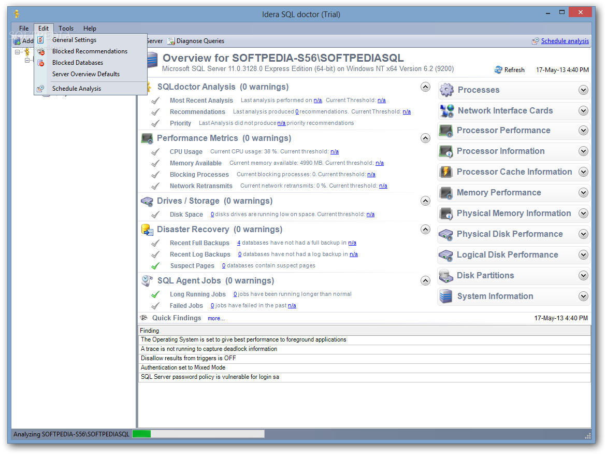Open the Tools menu
606x454 pixels.
pyautogui.click(x=66, y=28)
